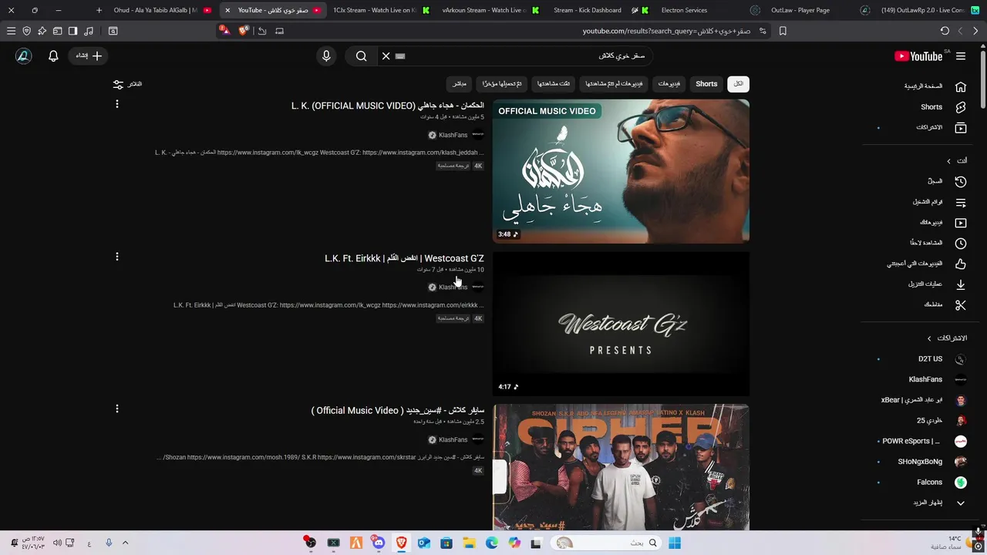Viewport: 987px width, 555px height.
Task: Open YouTube notifications bell
Action: [53, 56]
